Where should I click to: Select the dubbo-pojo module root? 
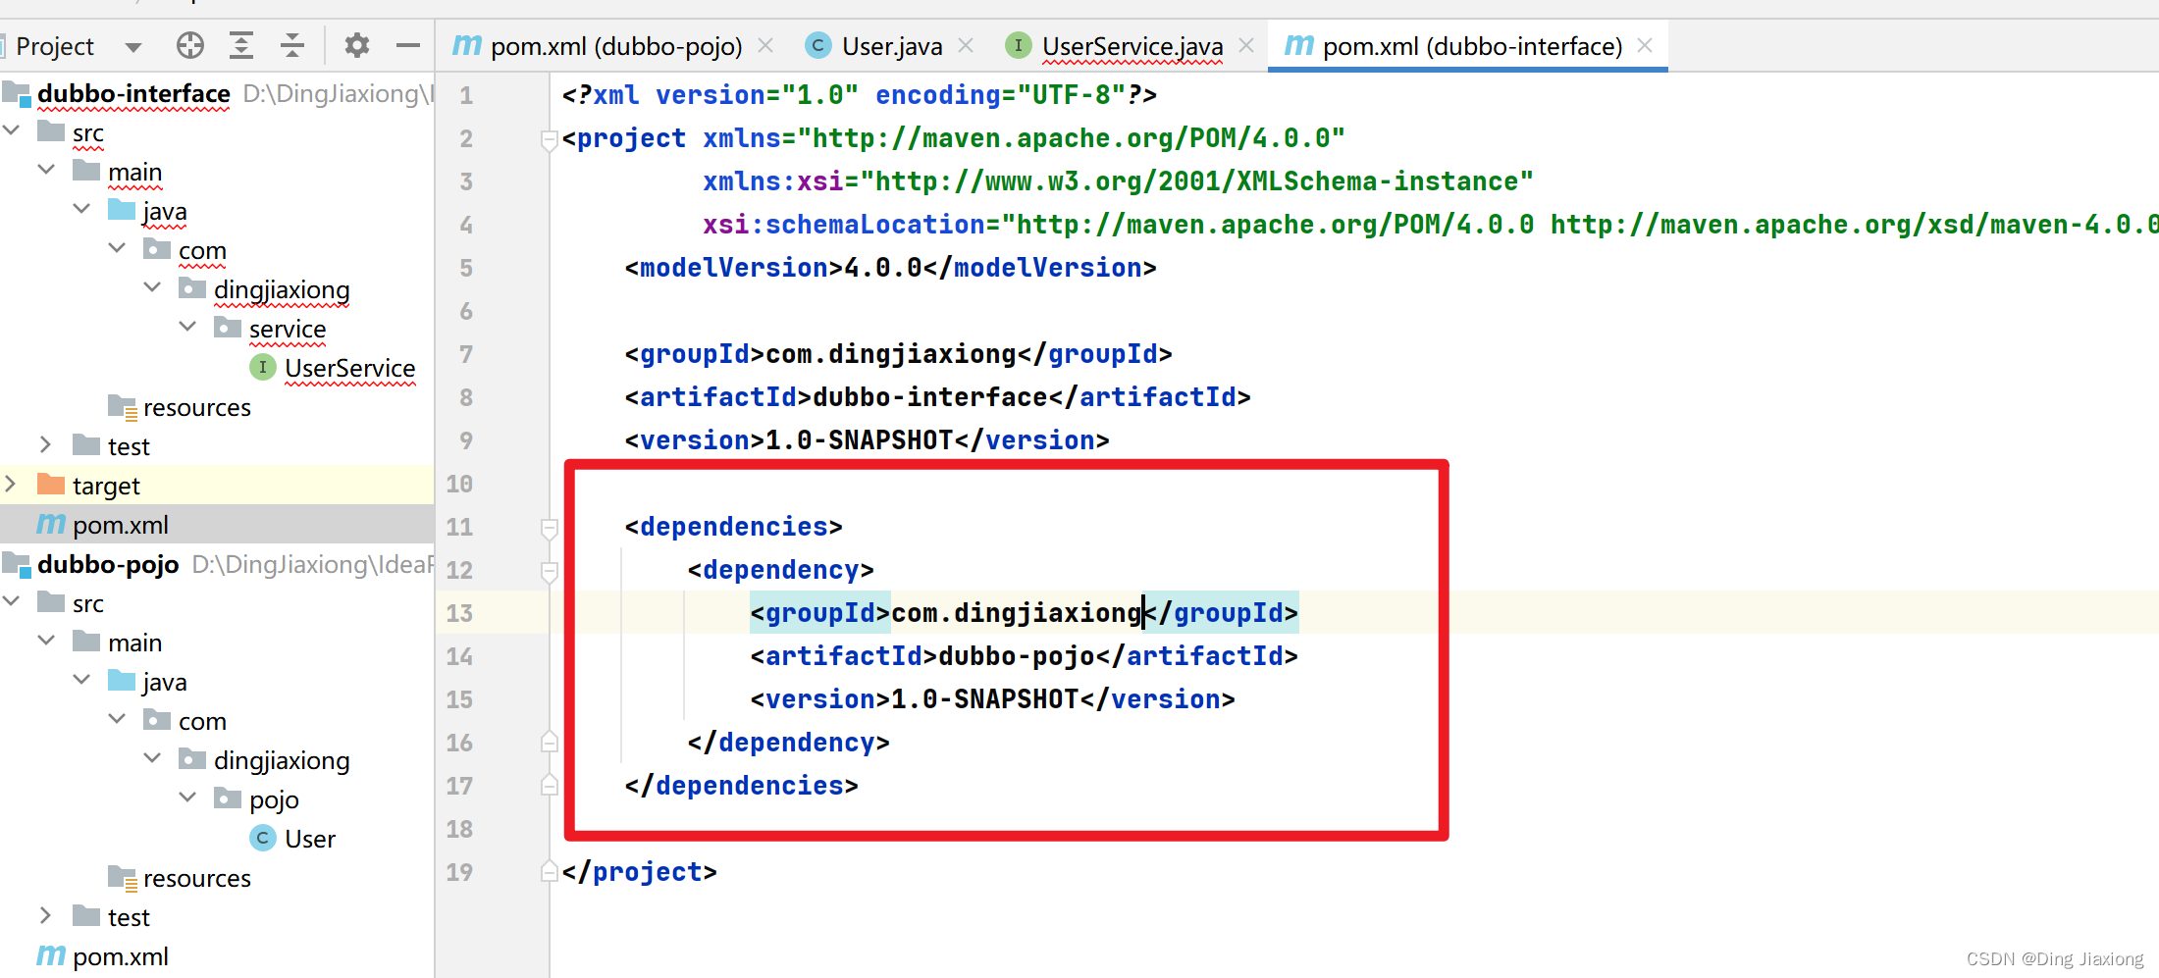[x=108, y=564]
